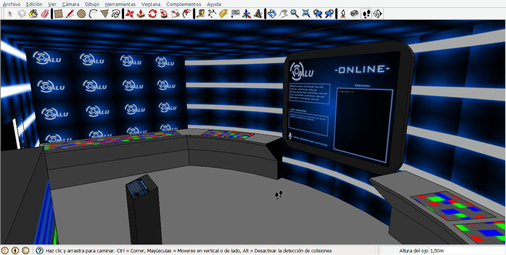This screenshot has width=506, height=255.
Task: Expand the Ventana menu
Action: pyautogui.click(x=151, y=4)
